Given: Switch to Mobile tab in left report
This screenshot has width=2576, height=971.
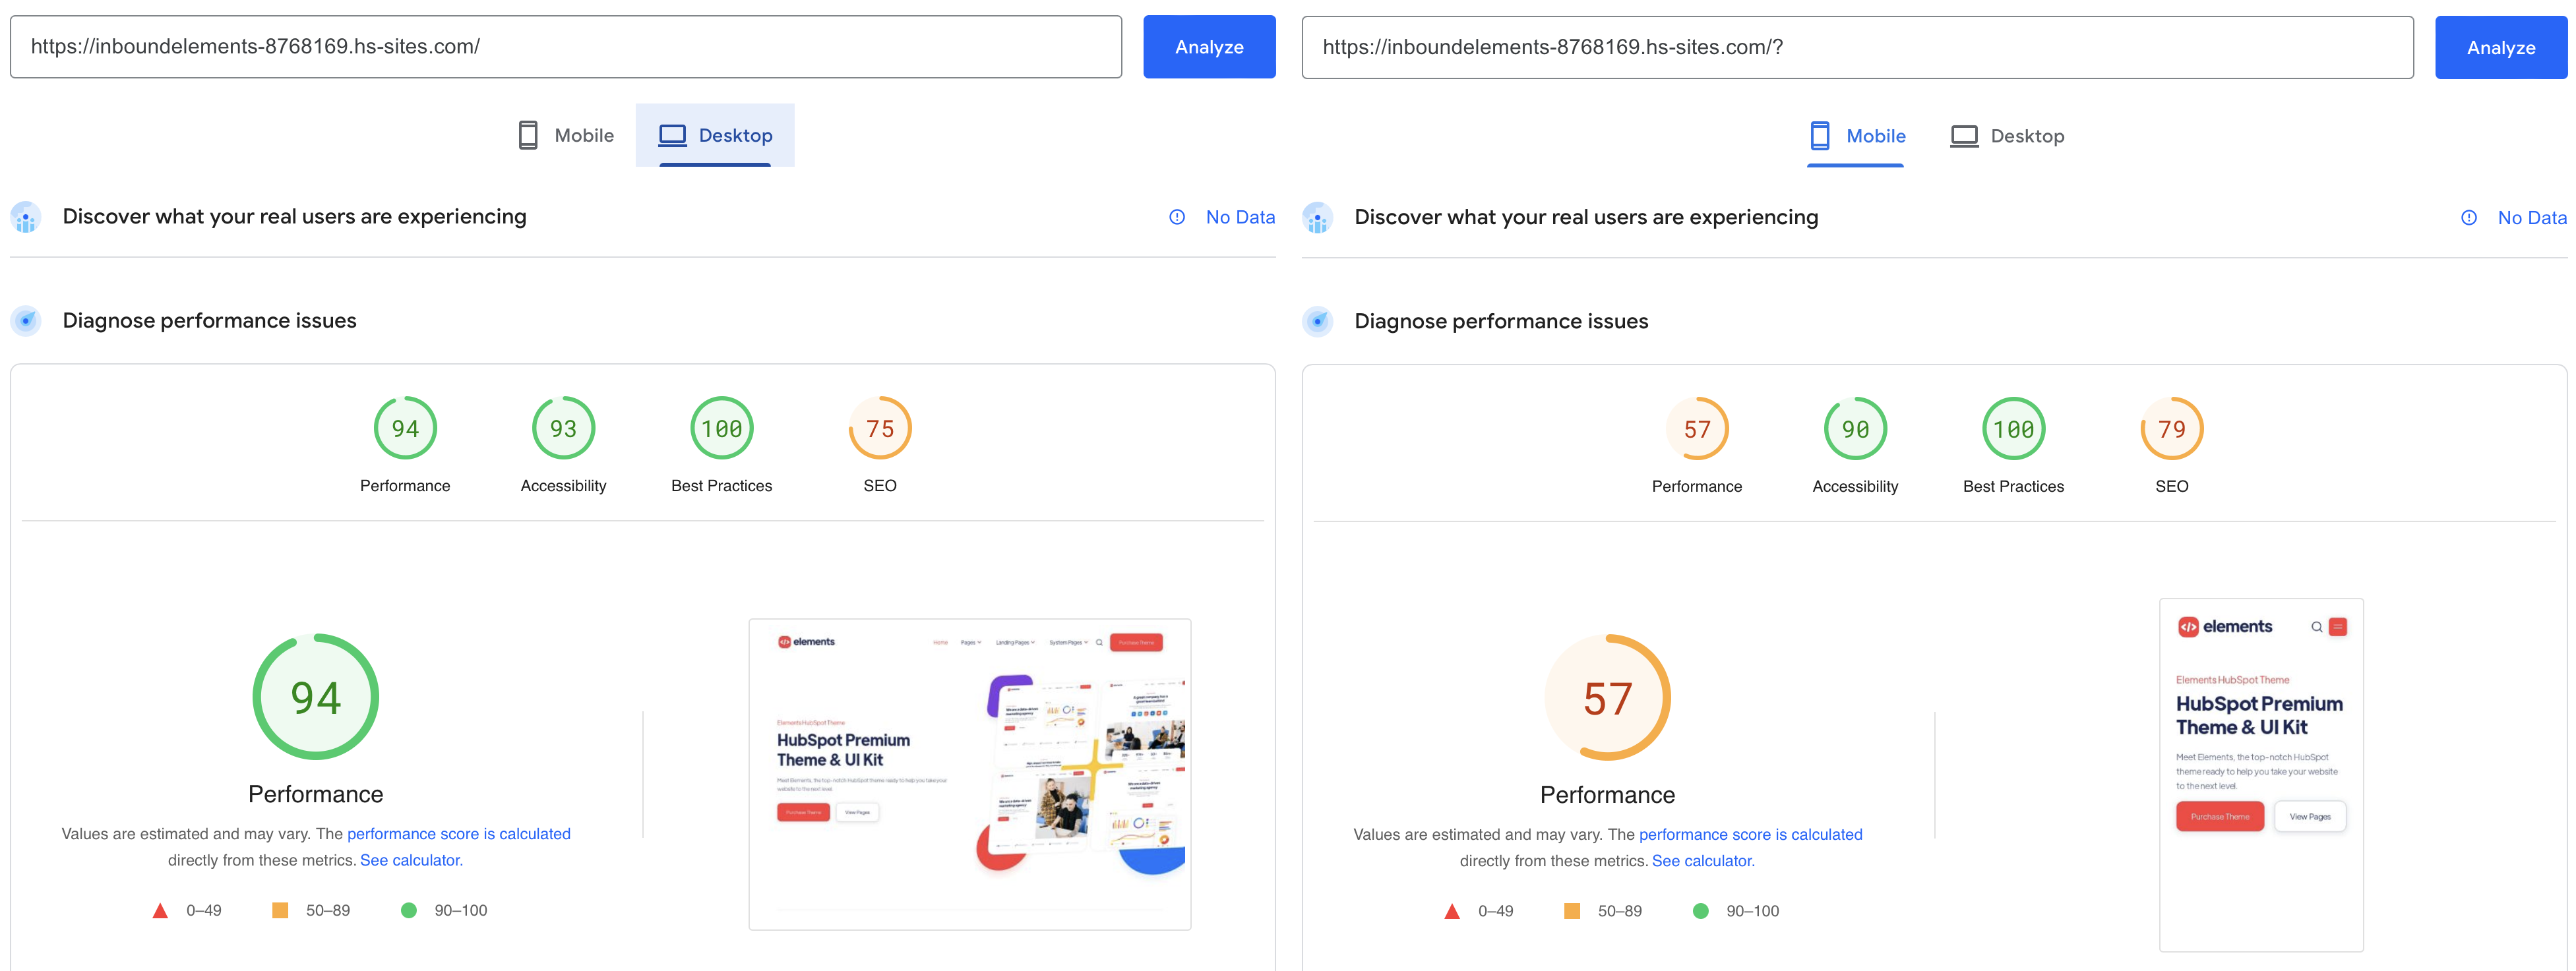Looking at the screenshot, I should pyautogui.click(x=566, y=135).
